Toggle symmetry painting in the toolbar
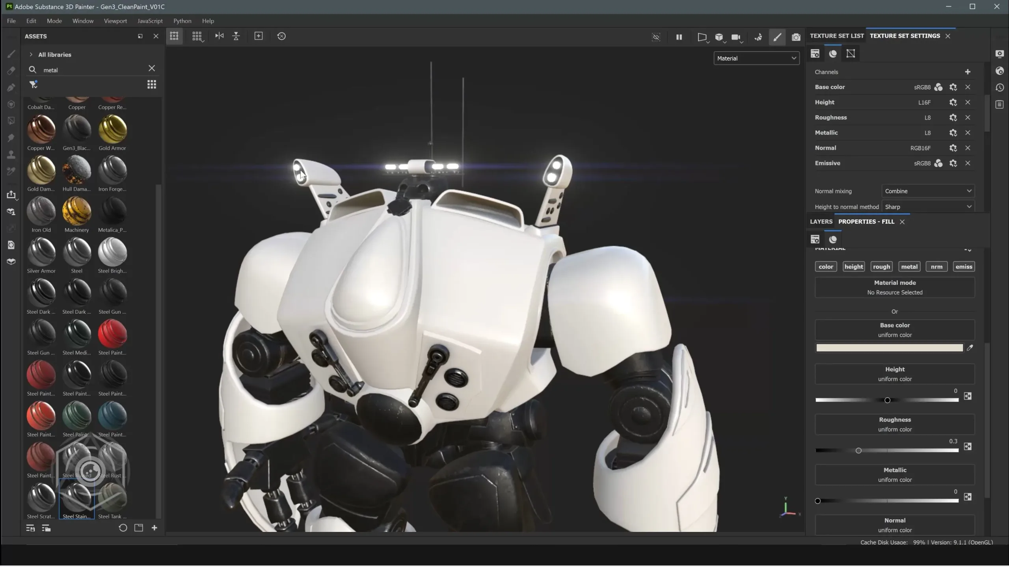The width and height of the screenshot is (1009, 567). pyautogui.click(x=220, y=36)
